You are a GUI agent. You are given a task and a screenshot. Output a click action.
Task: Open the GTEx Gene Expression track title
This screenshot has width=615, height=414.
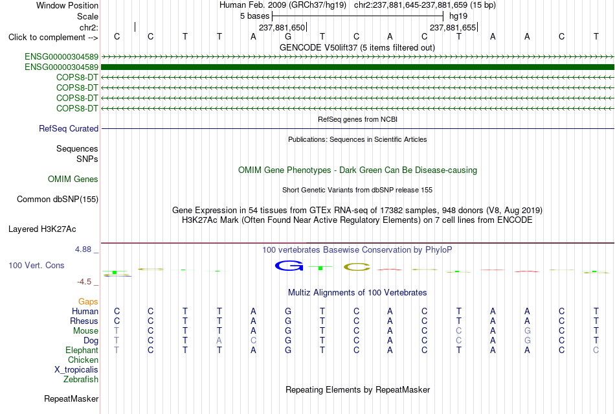(x=357, y=210)
